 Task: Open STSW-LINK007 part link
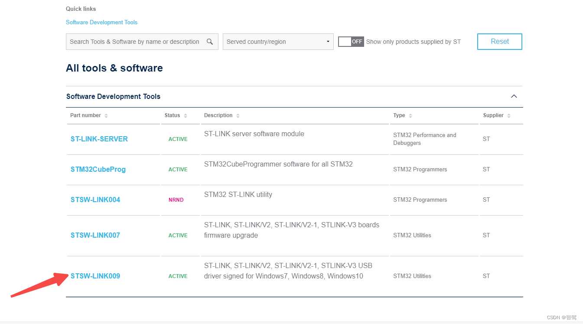[x=95, y=236]
